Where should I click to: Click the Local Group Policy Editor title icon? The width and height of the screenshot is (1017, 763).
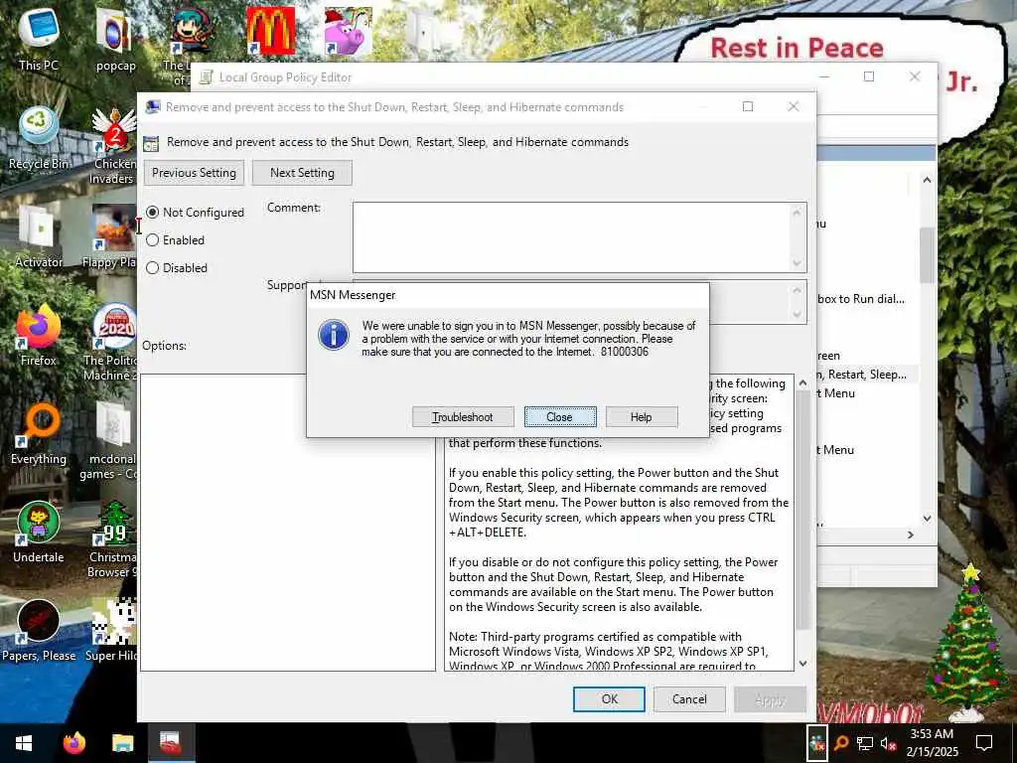coord(207,77)
